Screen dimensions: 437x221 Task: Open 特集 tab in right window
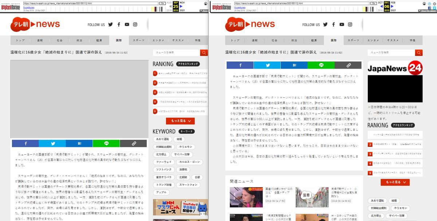click(413, 40)
